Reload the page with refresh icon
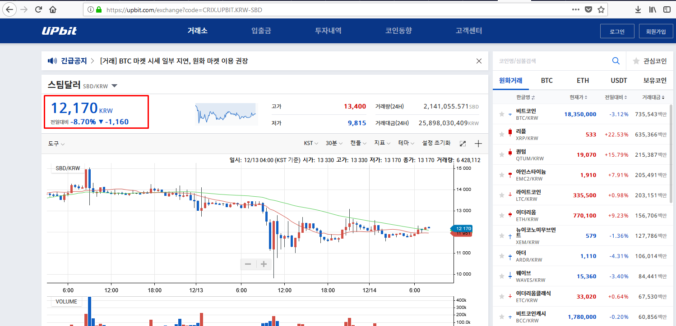Image resolution: width=676 pixels, height=326 pixels. tap(39, 9)
